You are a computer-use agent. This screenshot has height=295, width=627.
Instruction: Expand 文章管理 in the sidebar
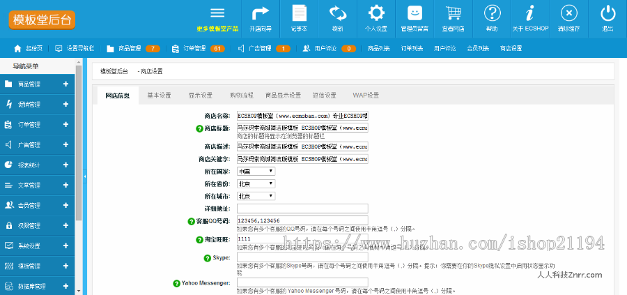tap(66, 186)
